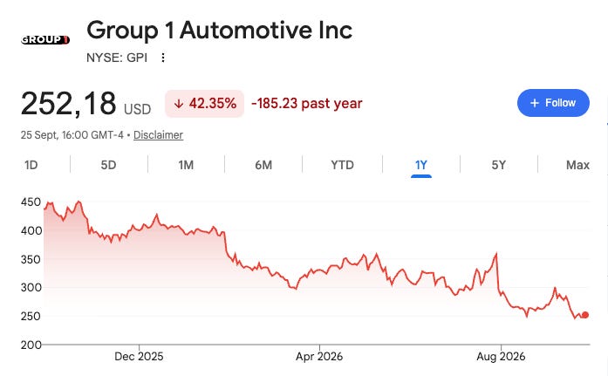Click the -185.23 past year change text
This screenshot has width=608, height=376.
click(x=307, y=104)
